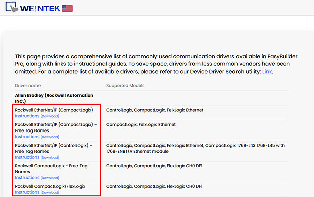Click 'ControlLogix, CompactLogix, FelxLogix Ethernet' models cell

(x=154, y=110)
